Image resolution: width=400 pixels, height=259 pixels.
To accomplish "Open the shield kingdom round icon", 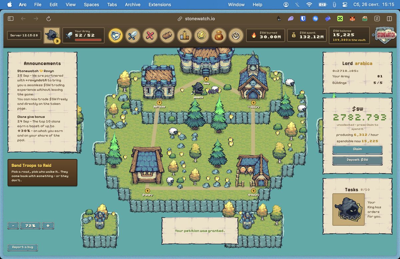I will tap(116, 35).
